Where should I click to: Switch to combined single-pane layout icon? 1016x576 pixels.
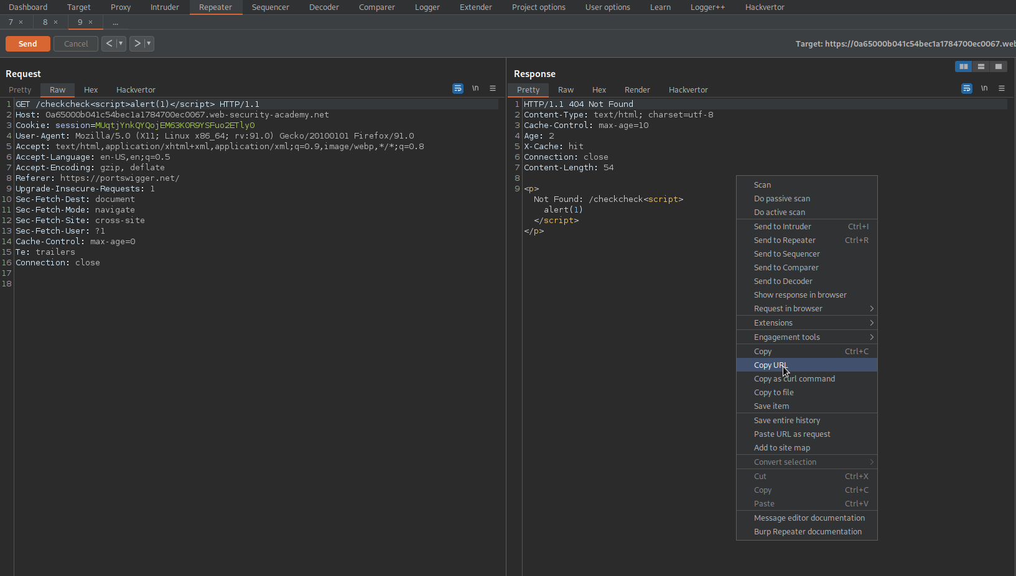999,66
